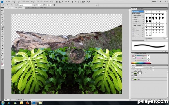Open the layer blend mode dropdown
The width and height of the screenshot is (169, 105).
tap(138, 67)
